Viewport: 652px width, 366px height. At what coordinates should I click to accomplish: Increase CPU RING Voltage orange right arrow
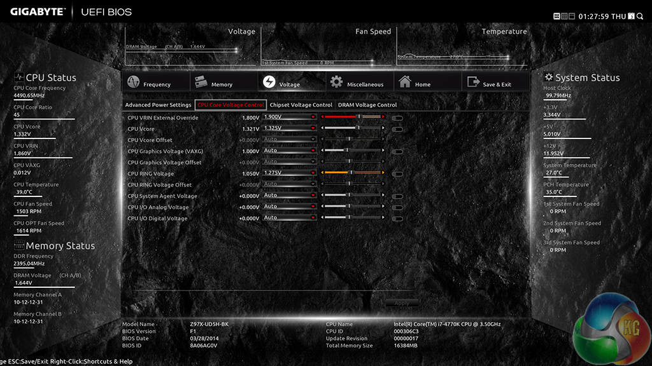coord(383,173)
